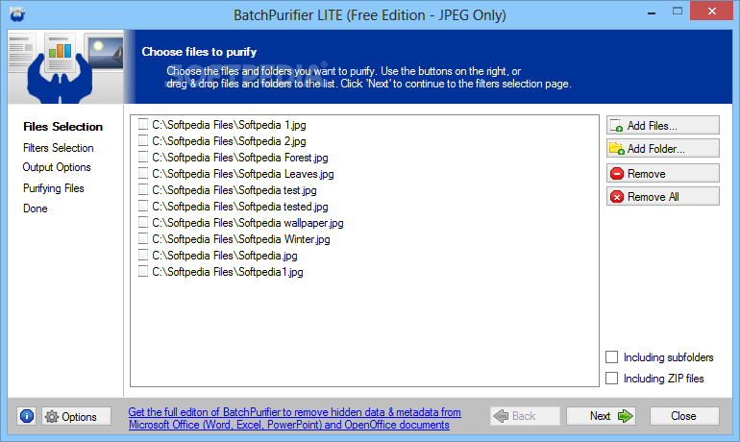Select file path C:\Softpedia Files\Softpedia 1.jpg
Image resolution: width=740 pixels, height=442 pixels.
229,125
